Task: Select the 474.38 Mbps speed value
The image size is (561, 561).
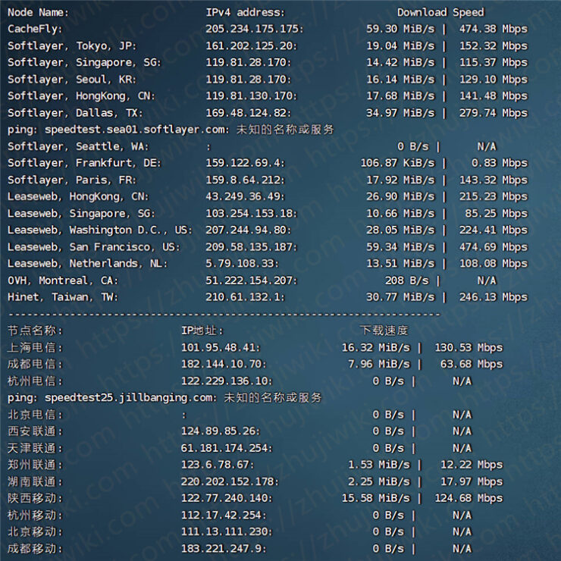Action: [x=494, y=29]
